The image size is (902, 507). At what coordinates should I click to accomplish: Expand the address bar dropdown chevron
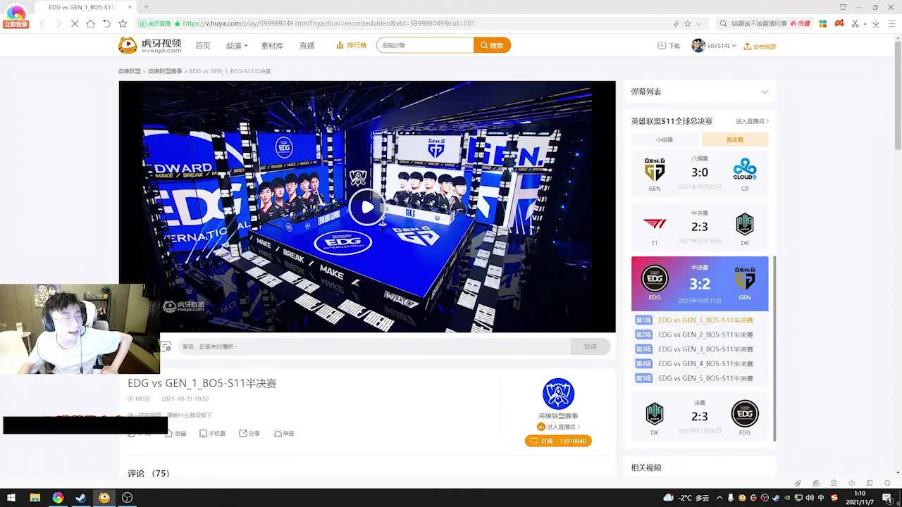point(700,23)
